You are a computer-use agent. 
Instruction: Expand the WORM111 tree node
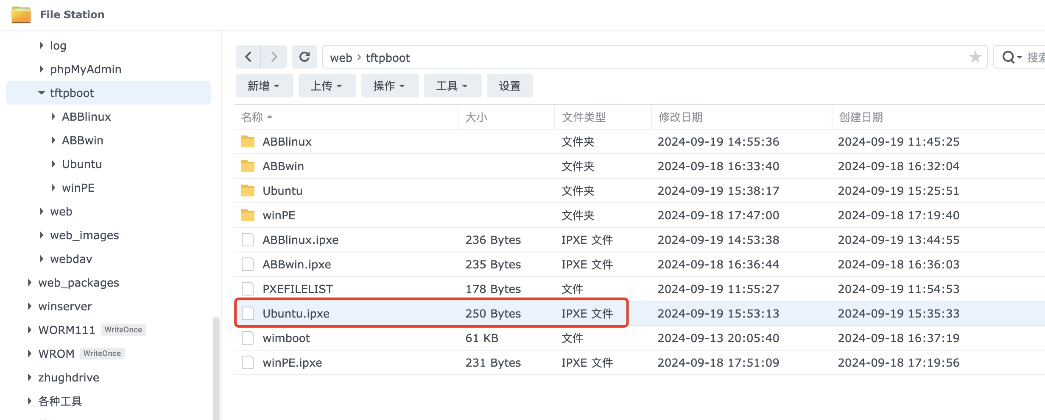pos(29,329)
